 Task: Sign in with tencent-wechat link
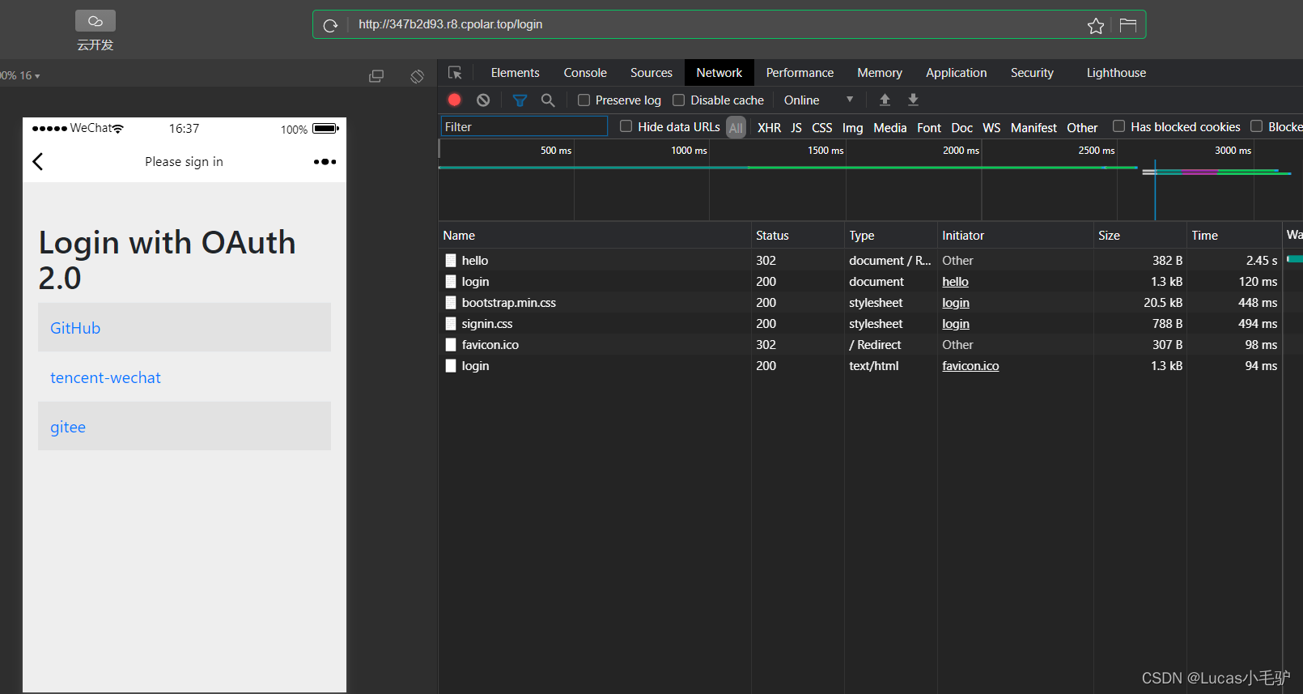click(105, 377)
